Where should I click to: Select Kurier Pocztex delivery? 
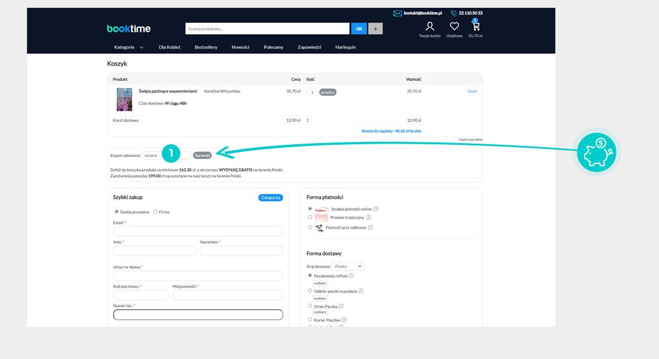(310, 320)
